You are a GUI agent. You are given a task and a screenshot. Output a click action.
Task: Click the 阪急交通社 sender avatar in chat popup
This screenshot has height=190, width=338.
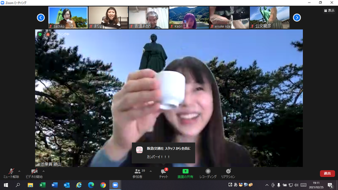click(139, 149)
